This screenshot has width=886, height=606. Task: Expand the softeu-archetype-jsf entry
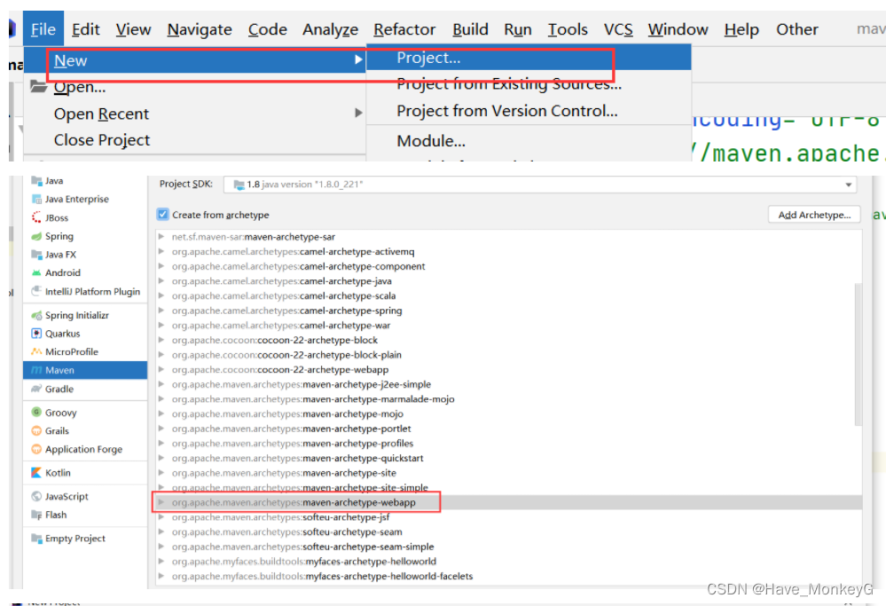[161, 516]
